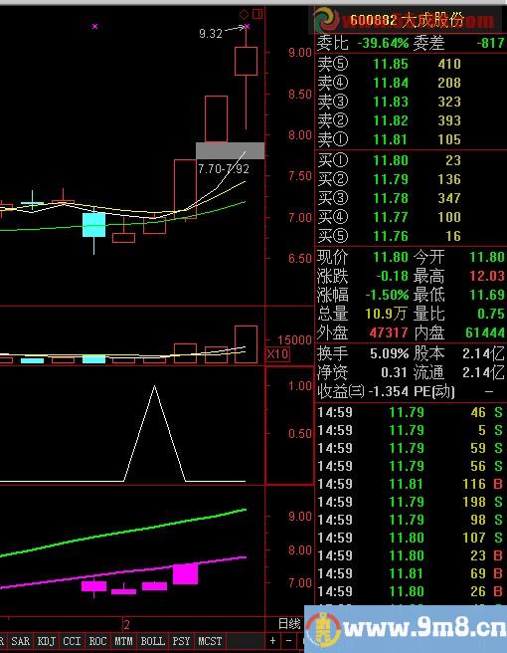
Task: Click 量比 value 0.75
Action: 491,314
